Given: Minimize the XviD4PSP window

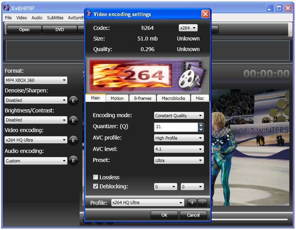Looking at the screenshot, I should (x=270, y=8).
